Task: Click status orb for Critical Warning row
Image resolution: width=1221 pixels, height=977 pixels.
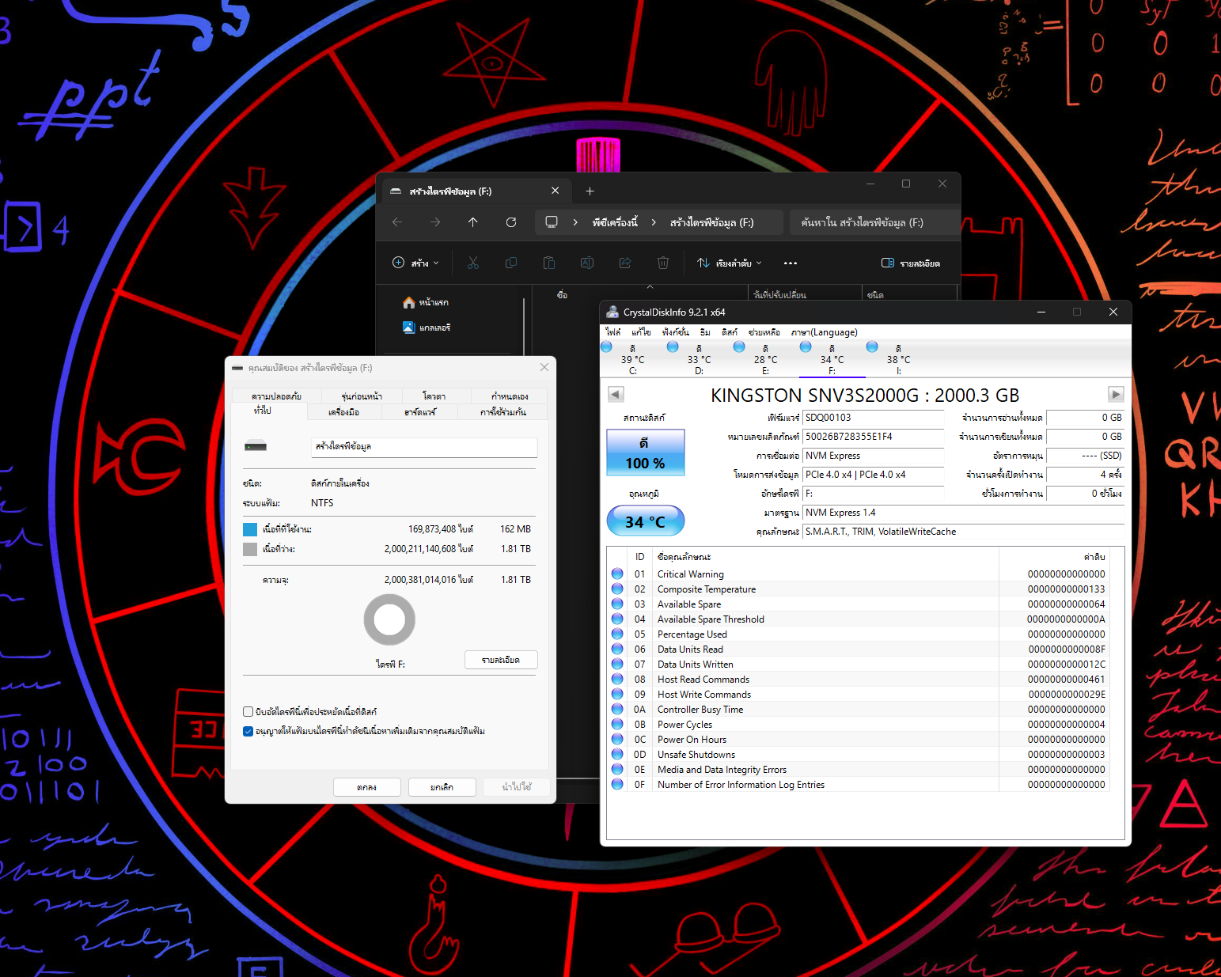Action: pyautogui.click(x=617, y=574)
